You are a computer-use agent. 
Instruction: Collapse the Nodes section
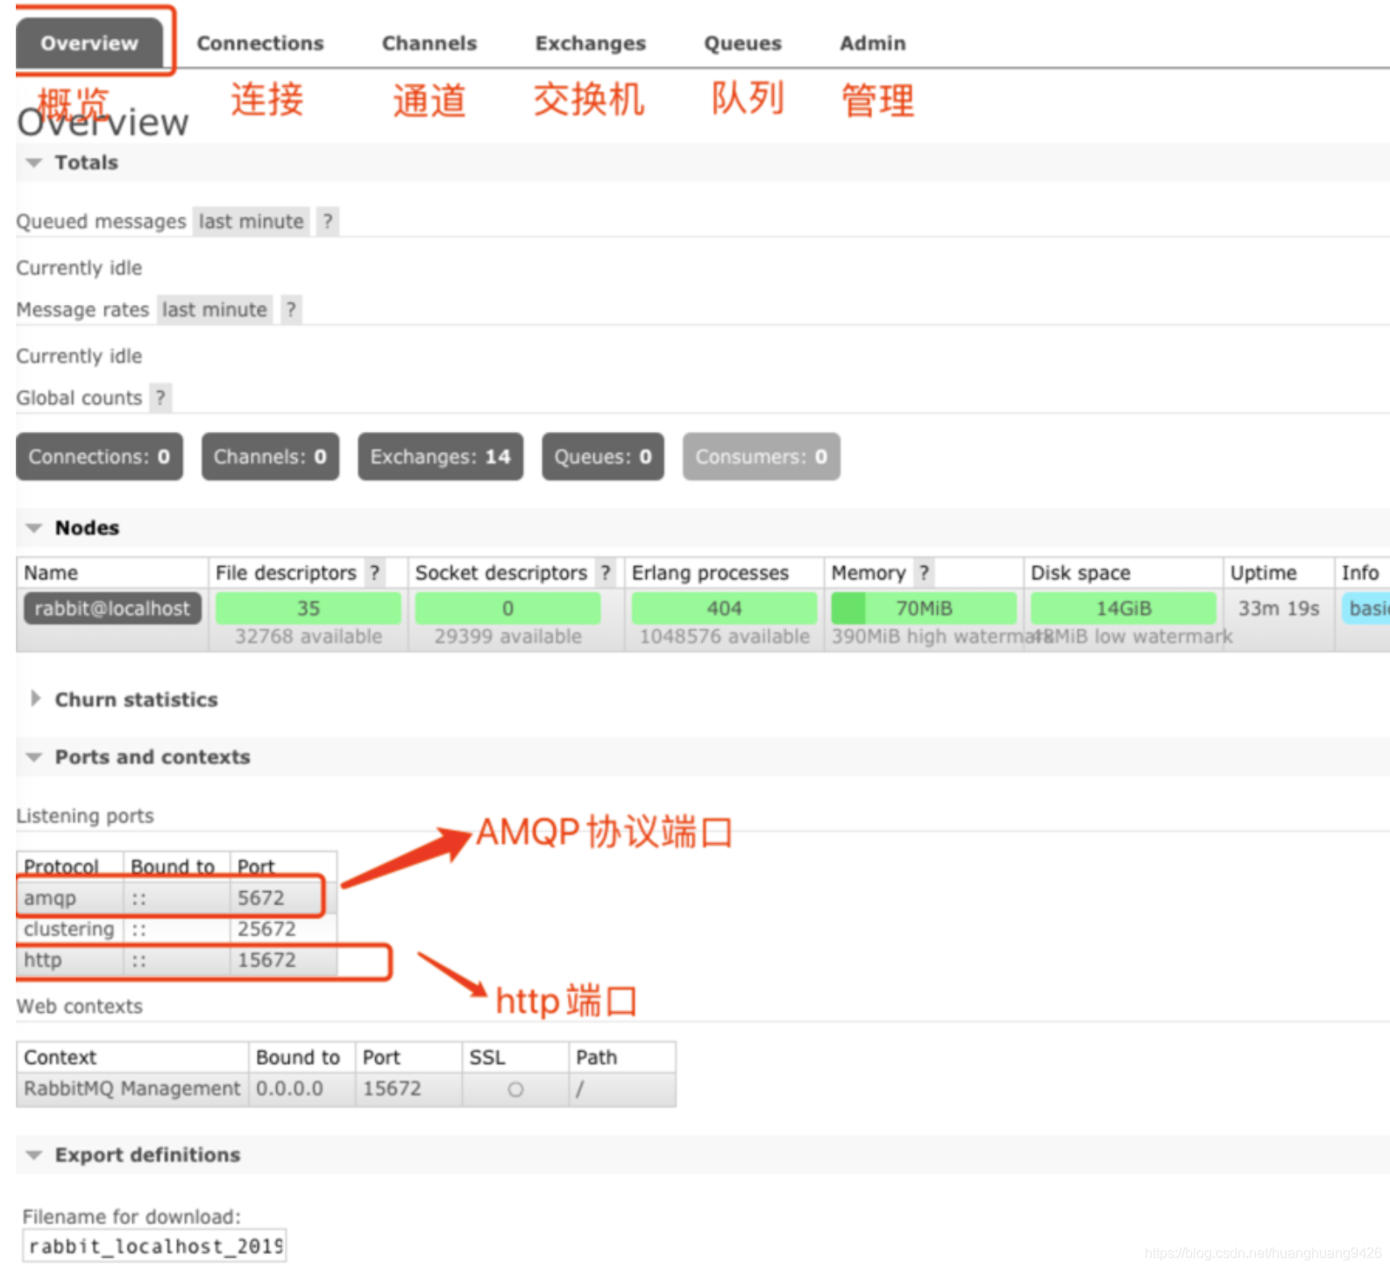[87, 528]
